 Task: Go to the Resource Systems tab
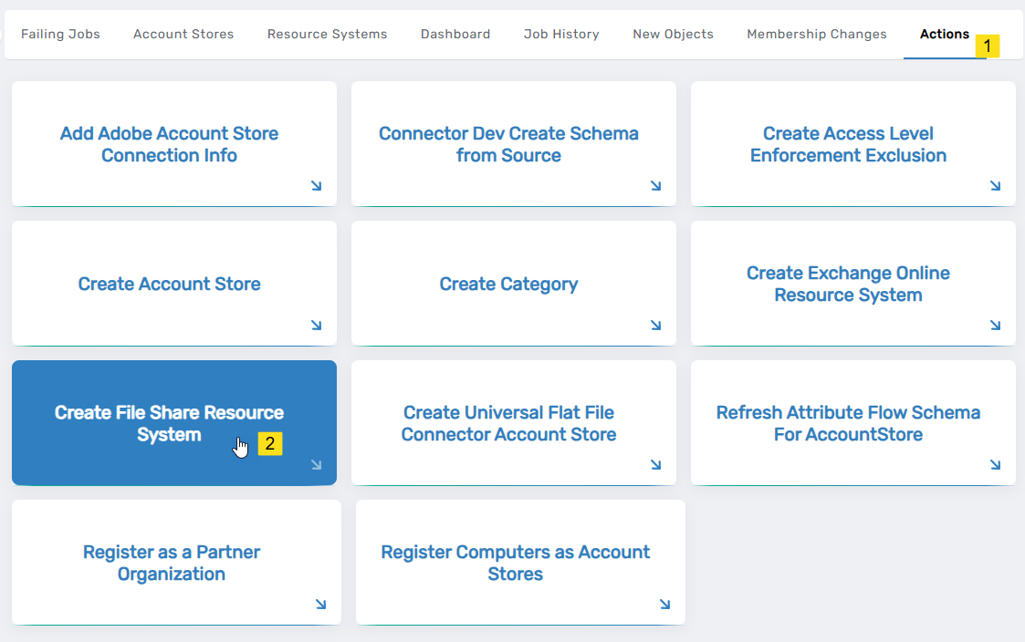(327, 34)
